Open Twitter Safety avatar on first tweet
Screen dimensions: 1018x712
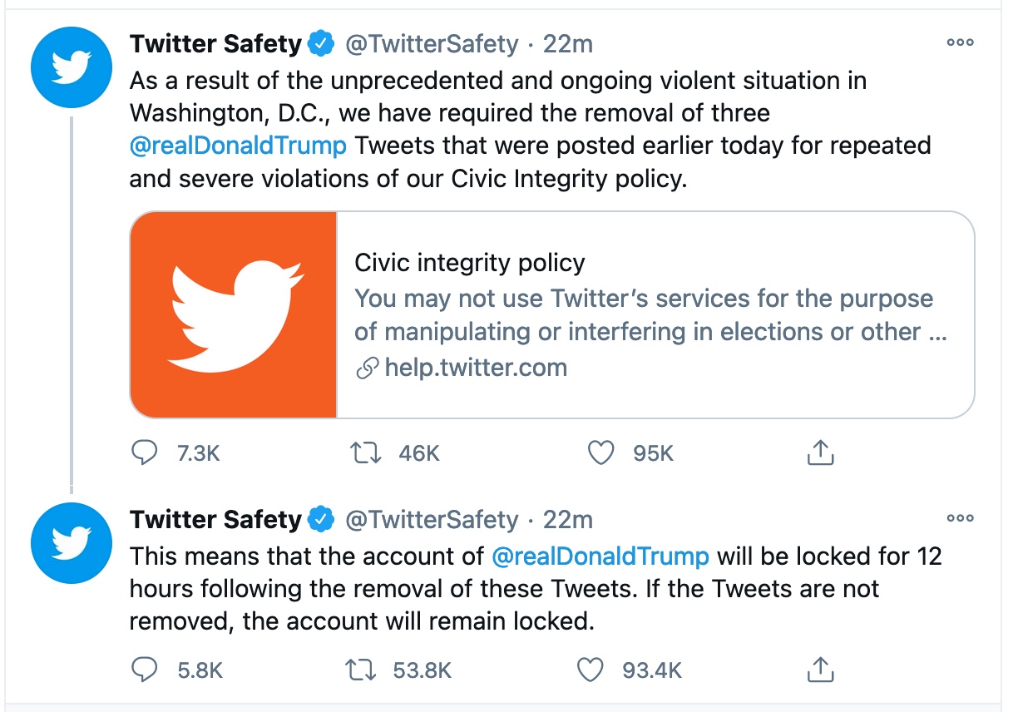(x=71, y=68)
